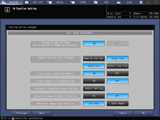Click the Reserve Job value
Screen dimensions: 160x120
130,17
